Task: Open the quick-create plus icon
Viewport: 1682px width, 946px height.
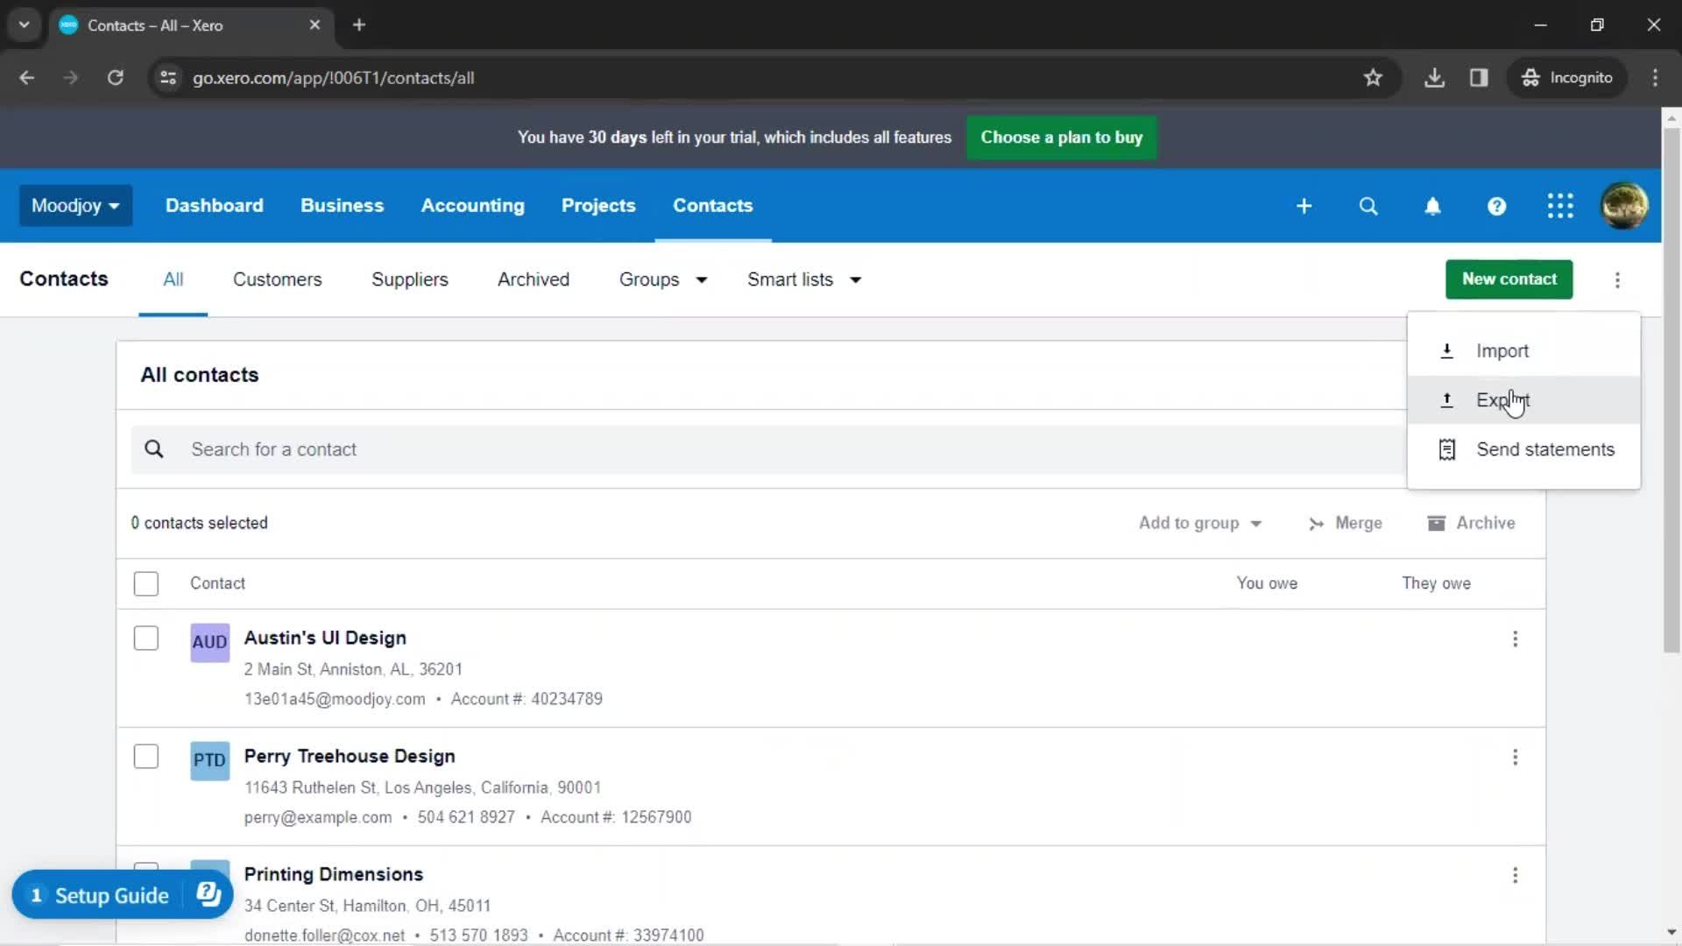Action: tap(1304, 206)
